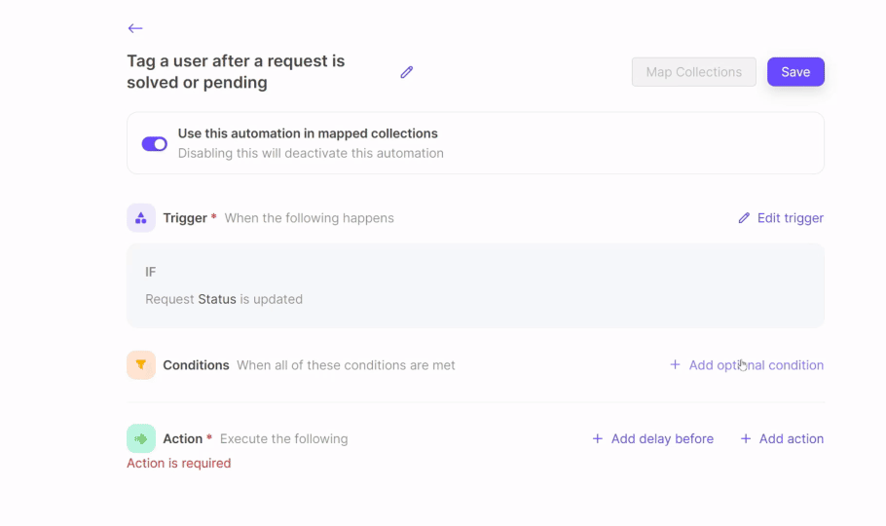Disable the mapped collections automation toggle

coord(155,144)
